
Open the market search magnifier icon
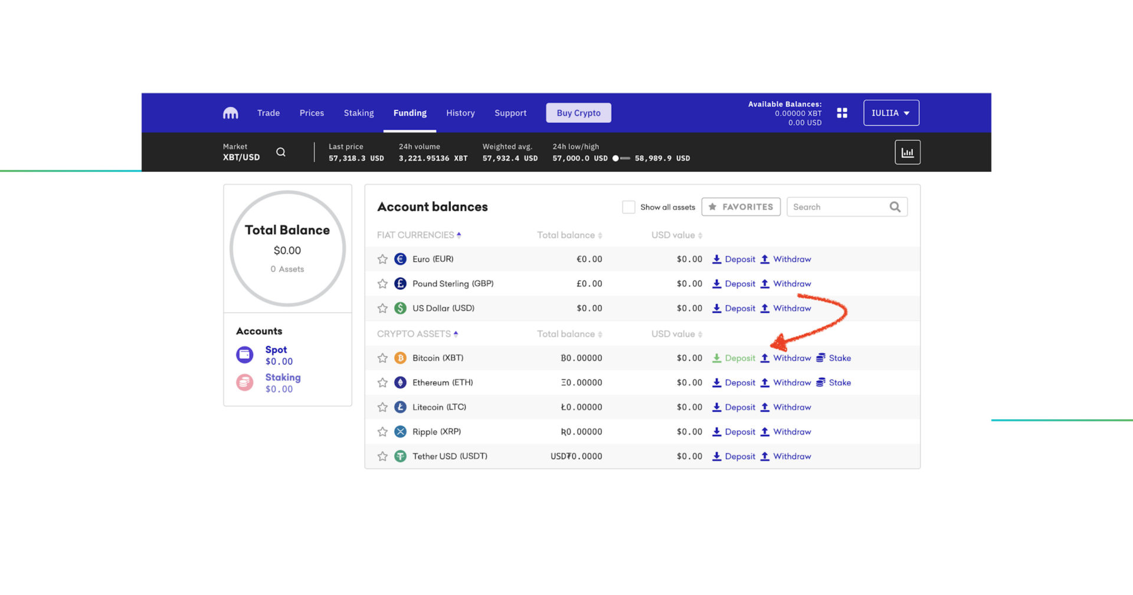[281, 152]
